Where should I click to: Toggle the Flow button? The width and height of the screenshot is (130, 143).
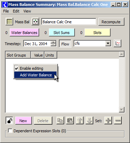(65, 43)
